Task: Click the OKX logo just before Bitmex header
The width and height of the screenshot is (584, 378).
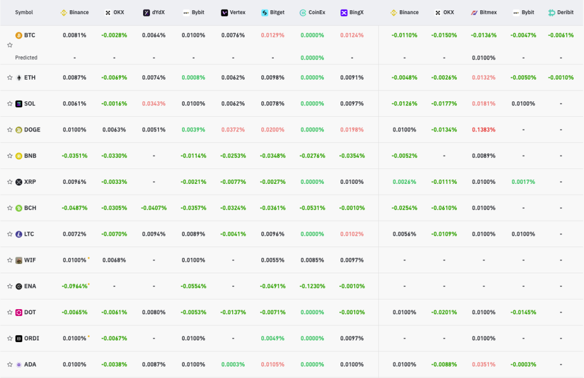Action: (x=437, y=13)
